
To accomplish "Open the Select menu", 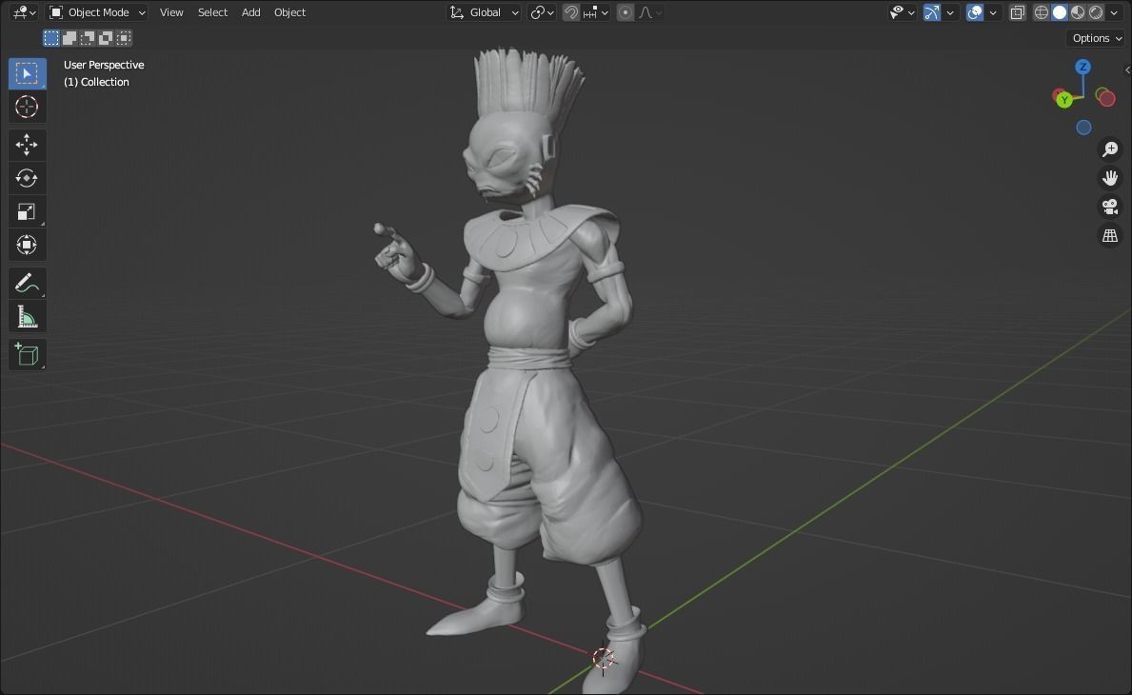I will point(212,12).
